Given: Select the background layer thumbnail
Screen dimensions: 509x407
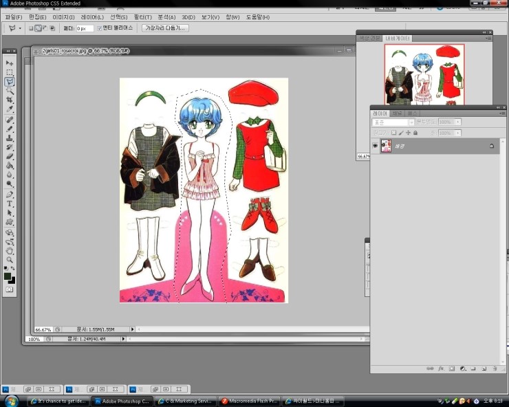Looking at the screenshot, I should 386,146.
